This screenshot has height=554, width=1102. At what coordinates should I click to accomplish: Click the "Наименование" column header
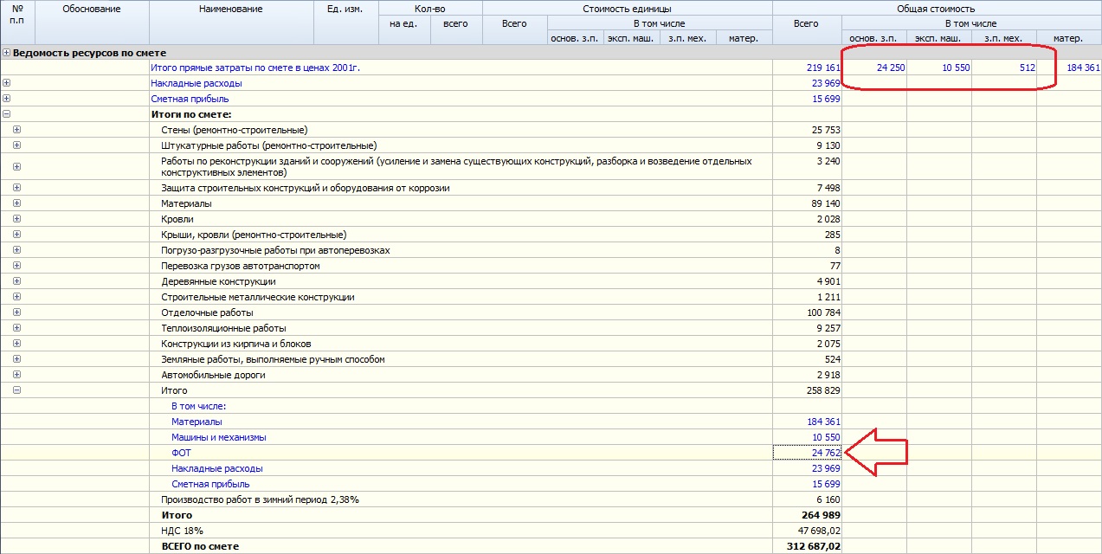coord(230,10)
